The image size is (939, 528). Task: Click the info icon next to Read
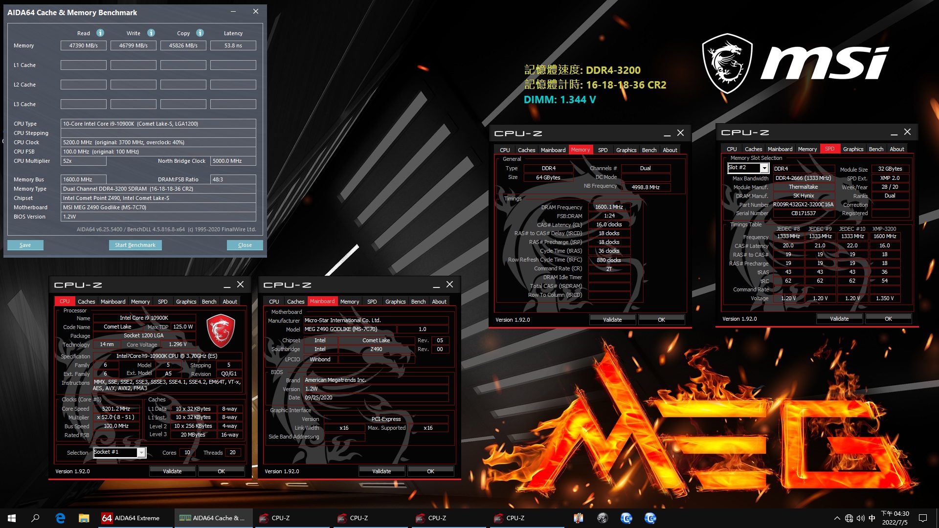(100, 33)
